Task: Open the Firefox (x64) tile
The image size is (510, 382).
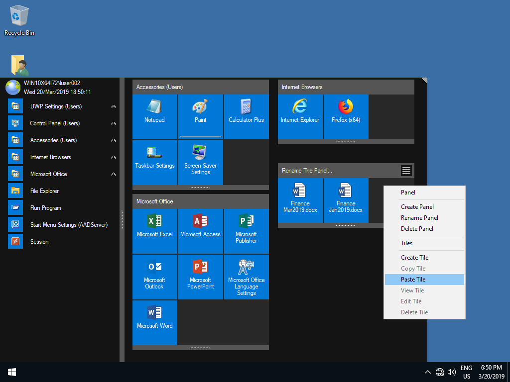Action: (346, 116)
